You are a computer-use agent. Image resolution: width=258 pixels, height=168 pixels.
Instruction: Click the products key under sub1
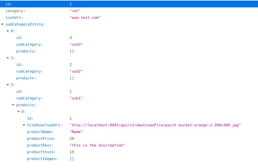[x=26, y=105]
